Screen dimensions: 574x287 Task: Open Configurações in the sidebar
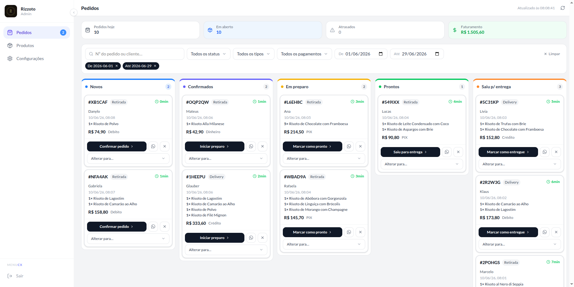(37, 59)
